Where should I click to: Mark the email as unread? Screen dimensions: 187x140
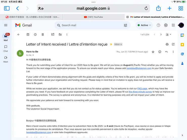(53, 35)
